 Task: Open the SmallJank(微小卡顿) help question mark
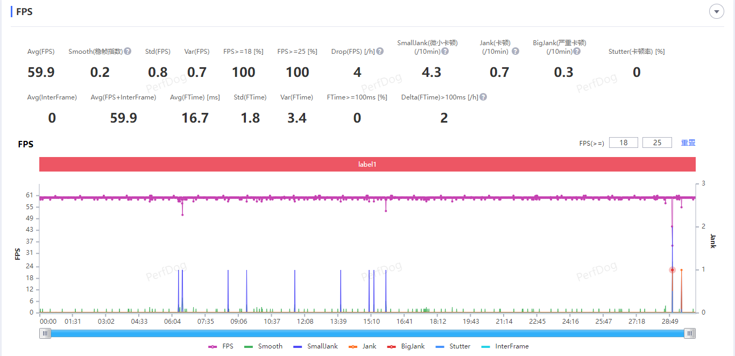click(x=445, y=51)
